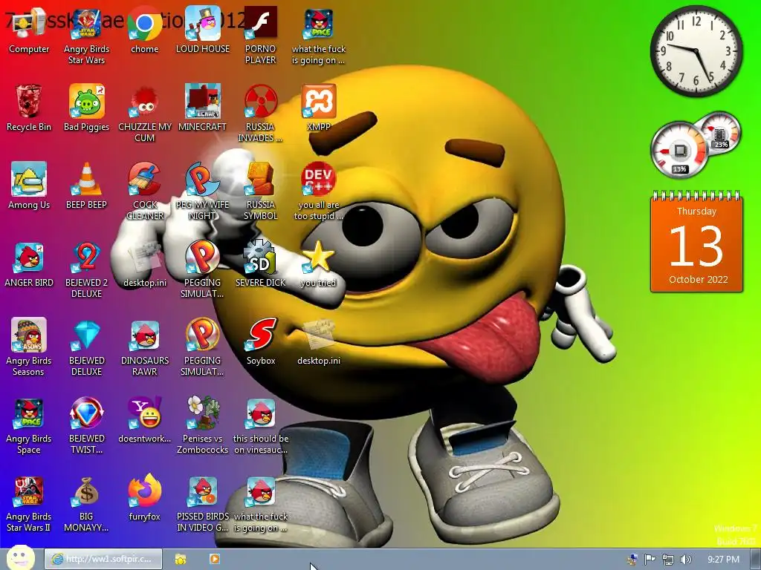Select the Soybox shortcut
Image resolution: width=761 pixels, height=570 pixels.
pyautogui.click(x=261, y=341)
